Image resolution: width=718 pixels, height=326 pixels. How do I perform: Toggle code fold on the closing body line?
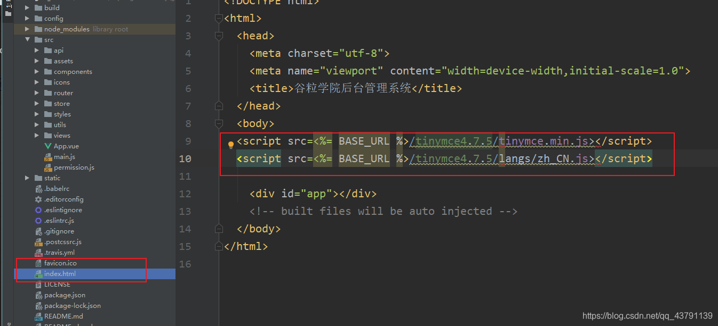tap(218, 229)
